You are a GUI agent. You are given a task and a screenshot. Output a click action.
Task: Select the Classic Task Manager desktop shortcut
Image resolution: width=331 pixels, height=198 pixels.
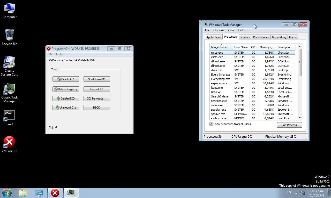point(10,93)
